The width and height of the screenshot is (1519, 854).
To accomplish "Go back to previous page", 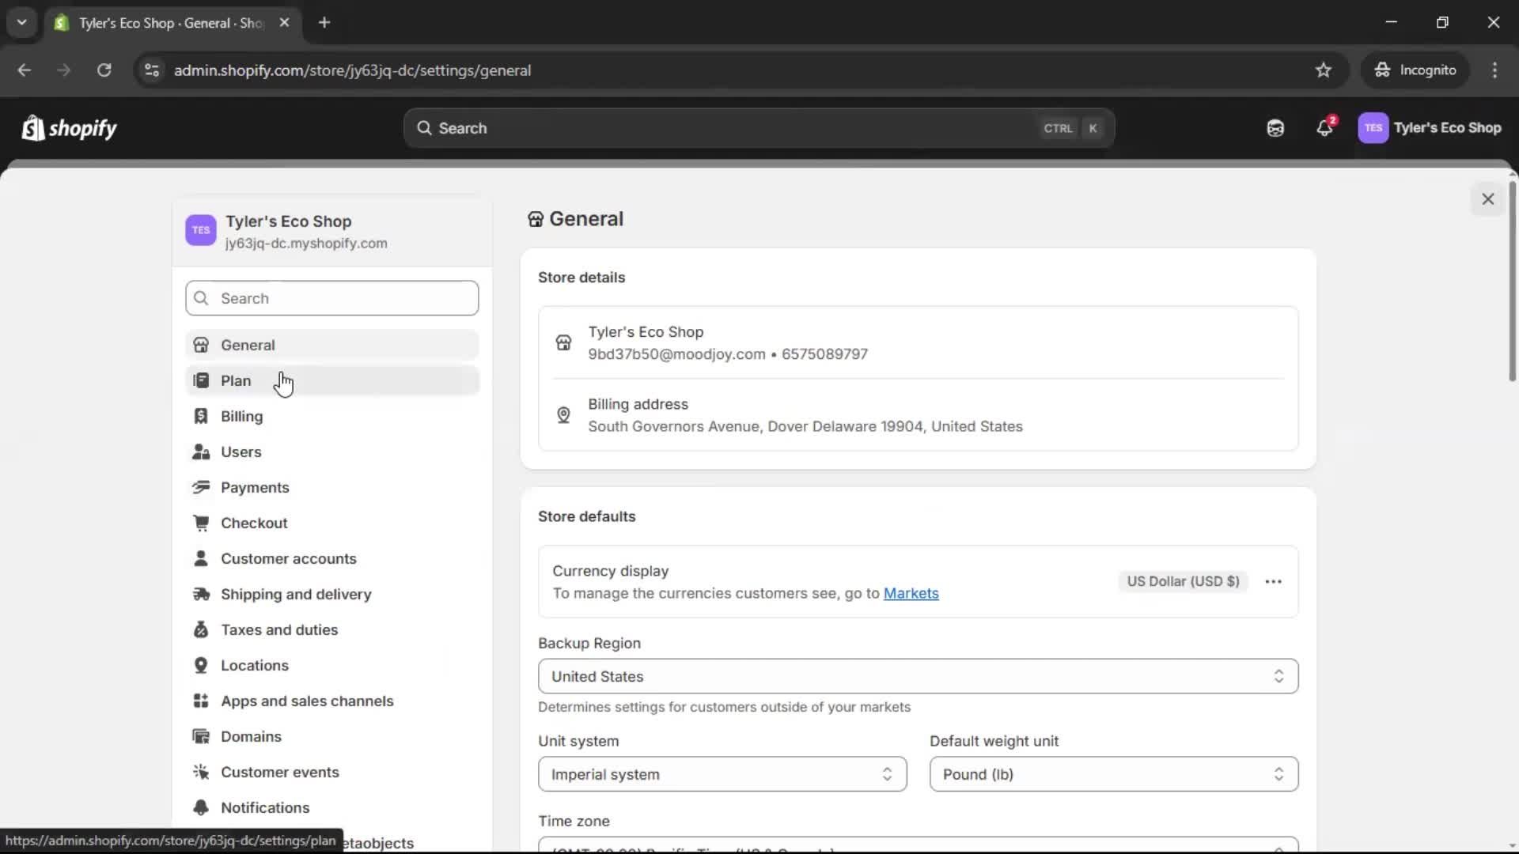I will (25, 70).
